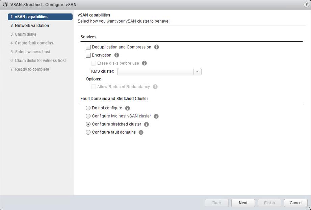Viewport: 311px width, 210px height.
Task: Open the KMS cluster dropdown arrow
Action: point(197,72)
